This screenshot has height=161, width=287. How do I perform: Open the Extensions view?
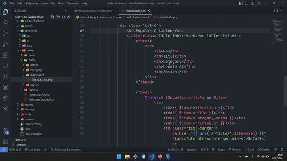click(x=5, y=55)
